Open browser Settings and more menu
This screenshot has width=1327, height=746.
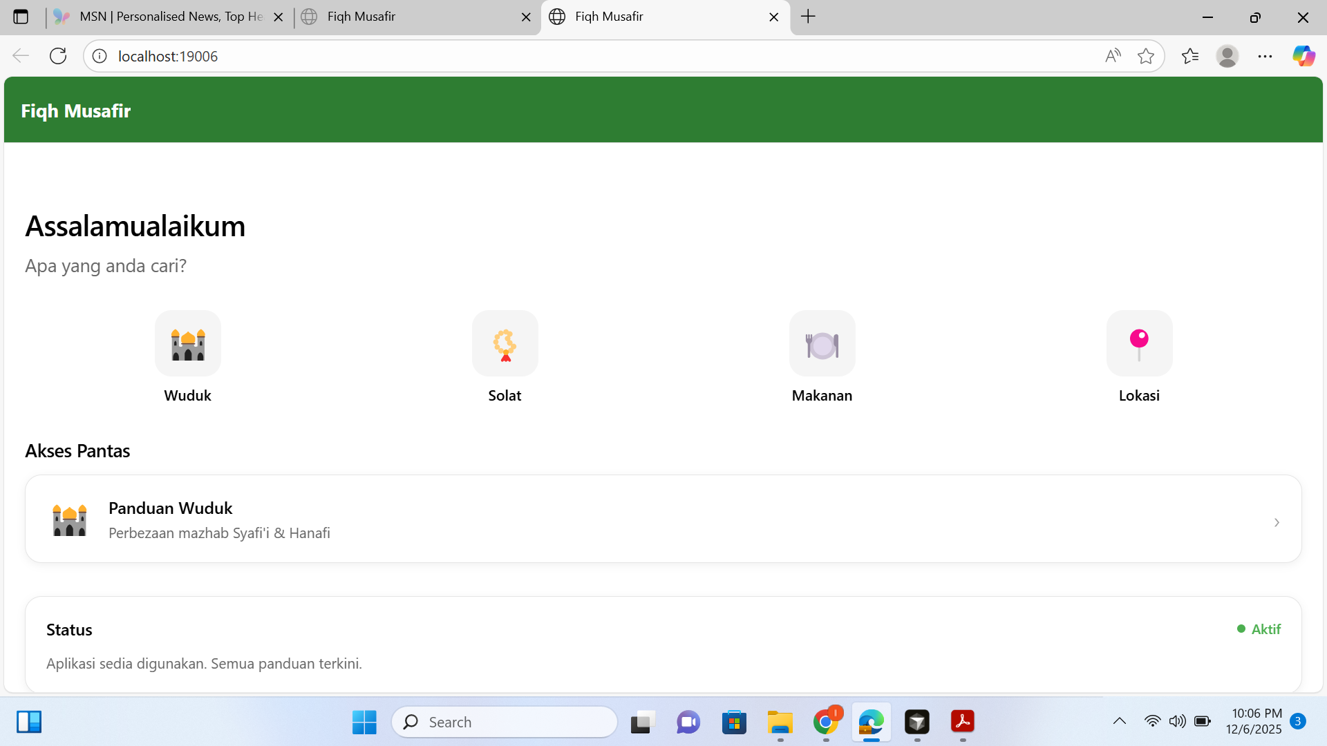point(1265,56)
